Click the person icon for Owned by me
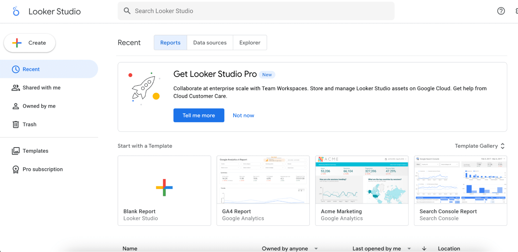The width and height of the screenshot is (518, 252). pyautogui.click(x=16, y=106)
